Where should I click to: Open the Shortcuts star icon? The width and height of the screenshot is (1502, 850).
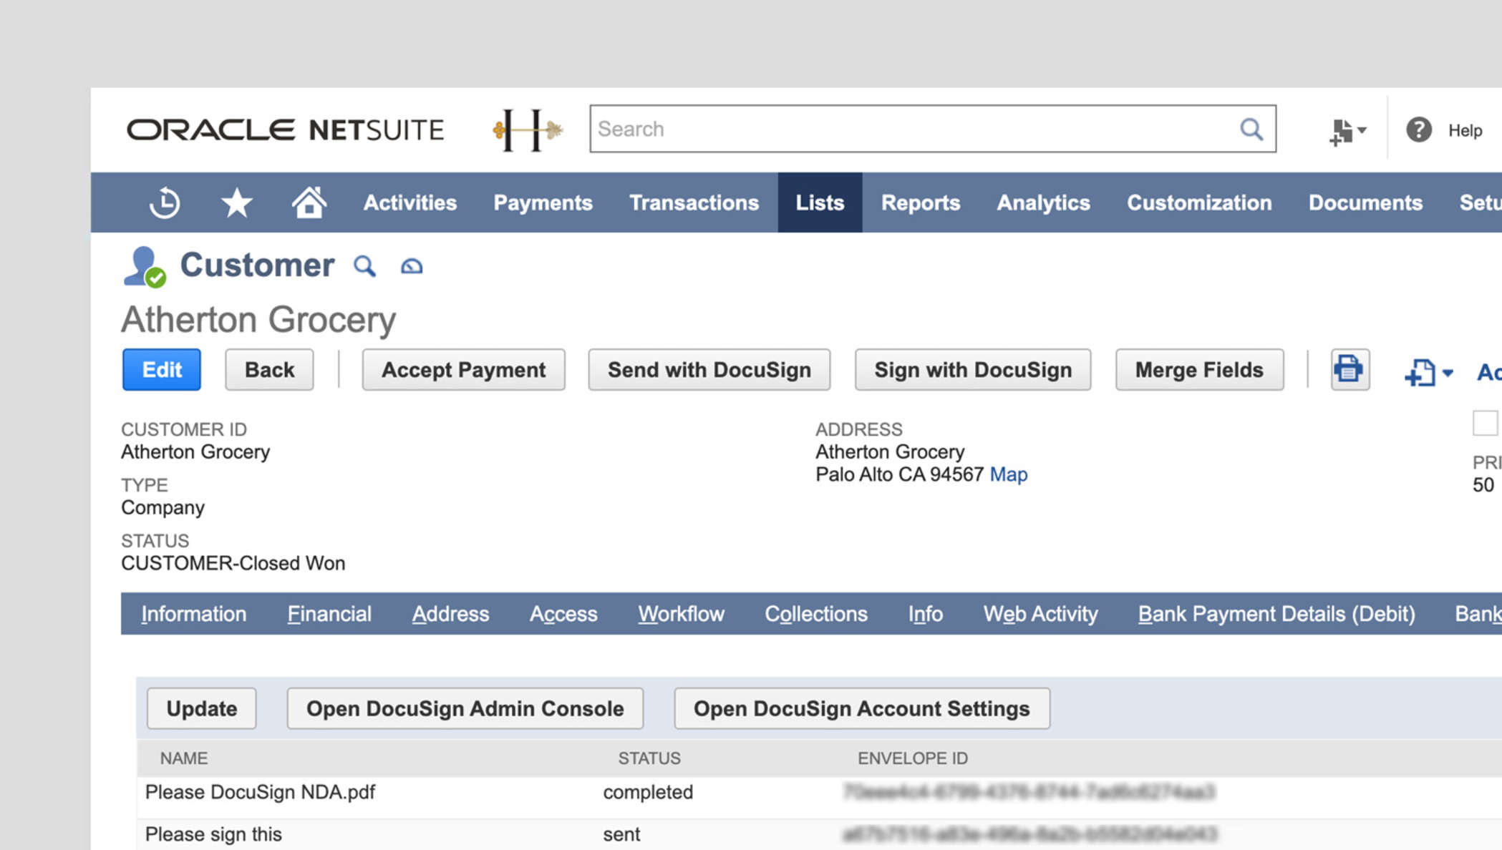point(236,202)
